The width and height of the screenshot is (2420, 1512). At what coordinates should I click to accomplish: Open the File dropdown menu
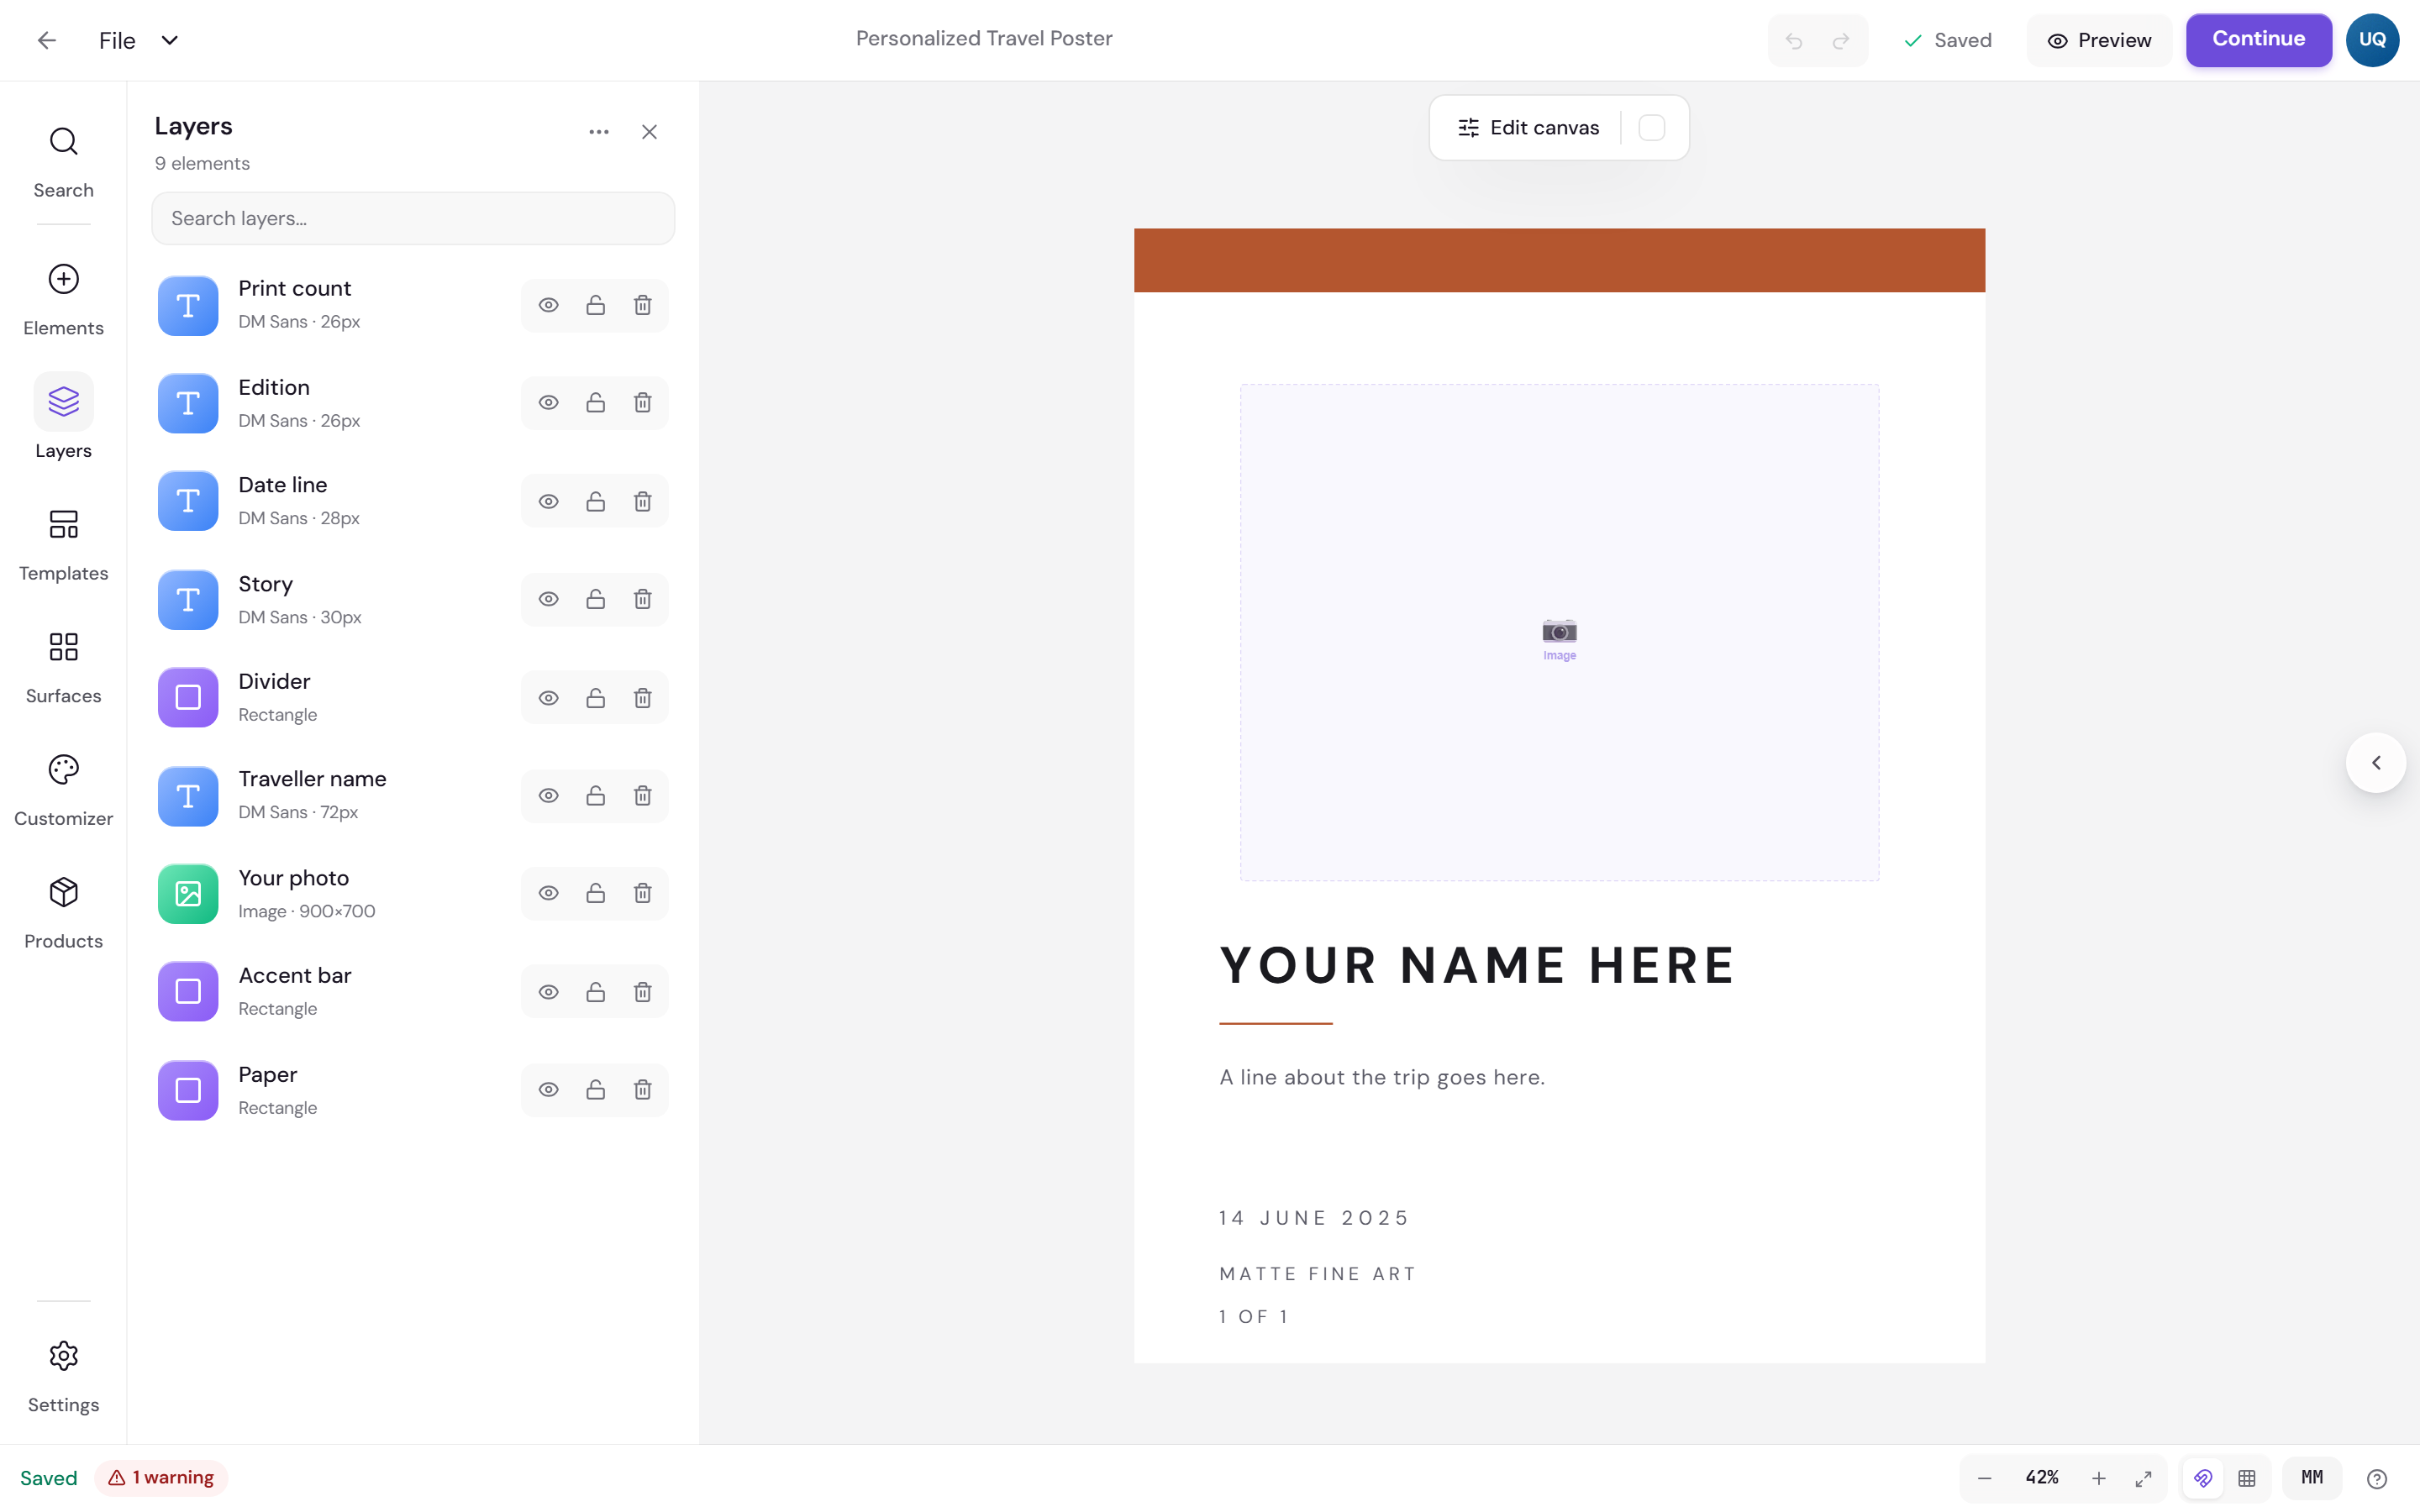coord(138,40)
